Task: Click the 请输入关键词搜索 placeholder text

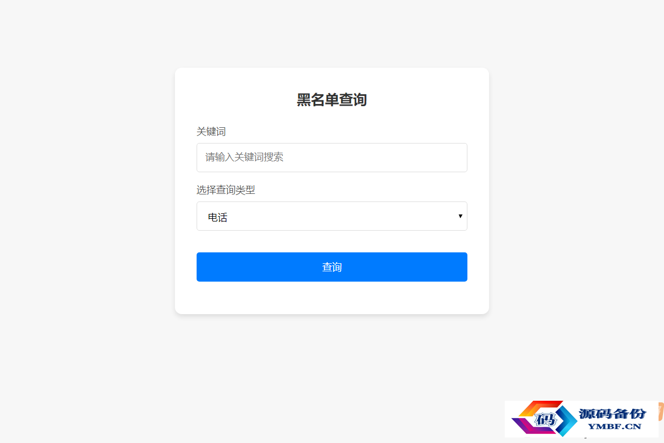Action: tap(244, 157)
